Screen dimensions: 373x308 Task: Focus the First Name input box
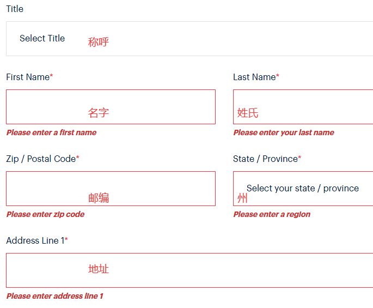tap(111, 107)
